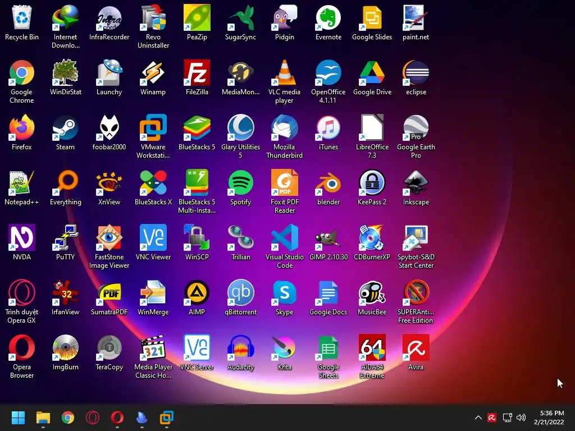Select the CDBurnerXP desktop icon
575x431 pixels.
click(372, 237)
